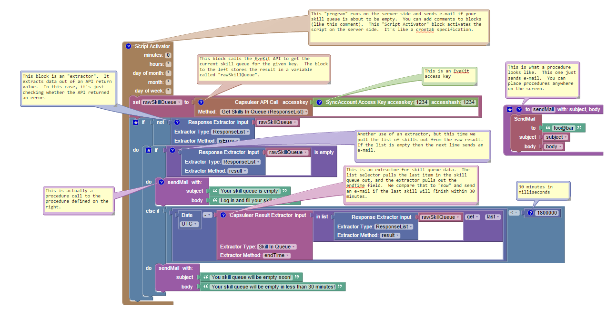Open result method dropdown in 'is empty' extractor

coord(237,171)
